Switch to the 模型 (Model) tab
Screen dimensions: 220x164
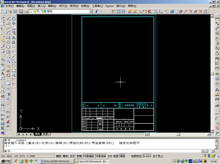37,134
